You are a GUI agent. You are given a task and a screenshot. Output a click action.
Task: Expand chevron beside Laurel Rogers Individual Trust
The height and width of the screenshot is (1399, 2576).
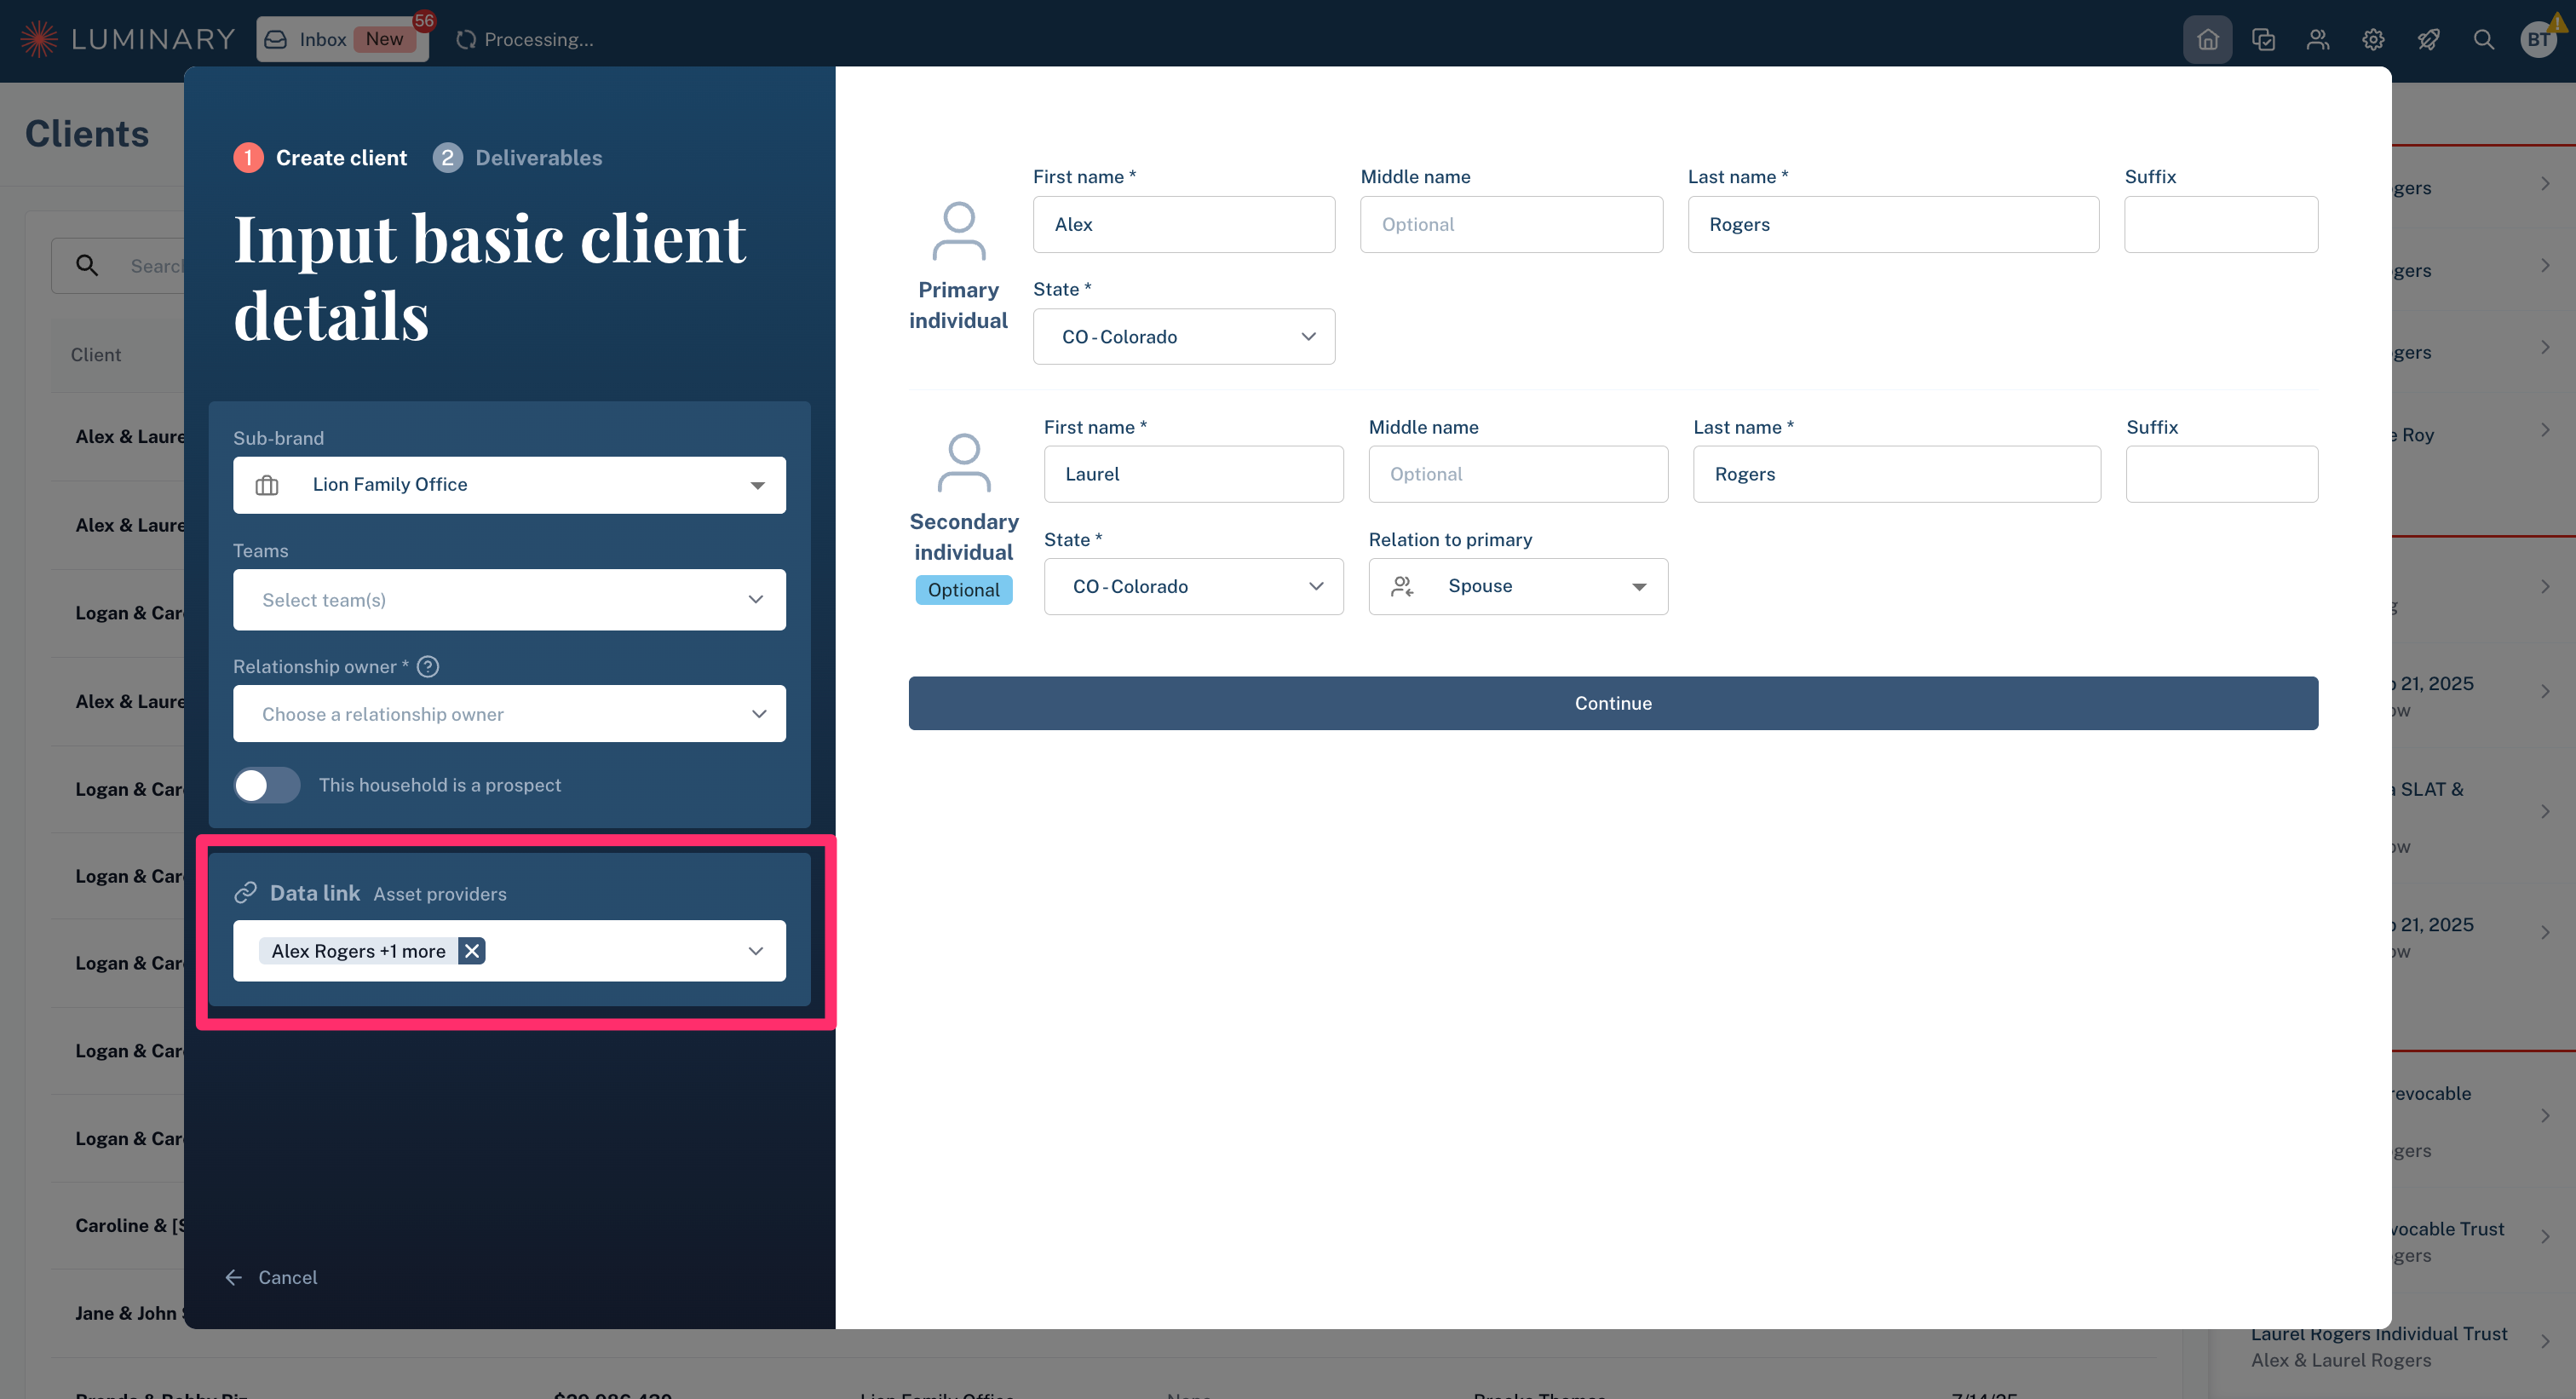point(2545,1341)
